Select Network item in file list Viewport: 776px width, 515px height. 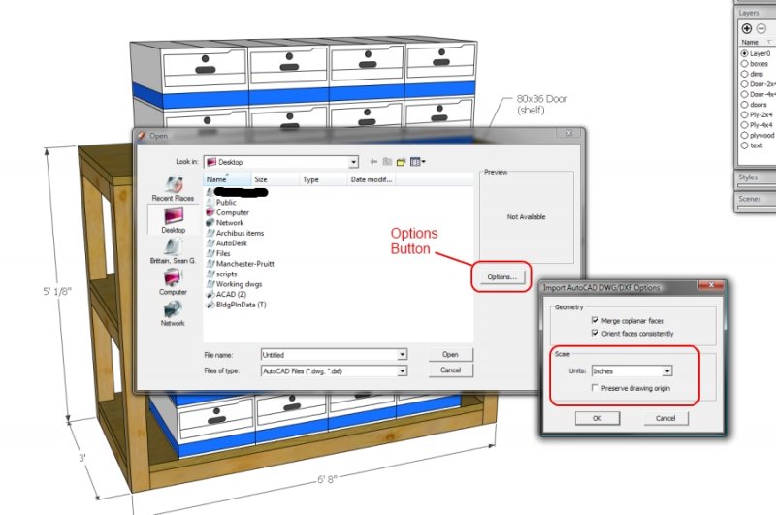(x=225, y=223)
